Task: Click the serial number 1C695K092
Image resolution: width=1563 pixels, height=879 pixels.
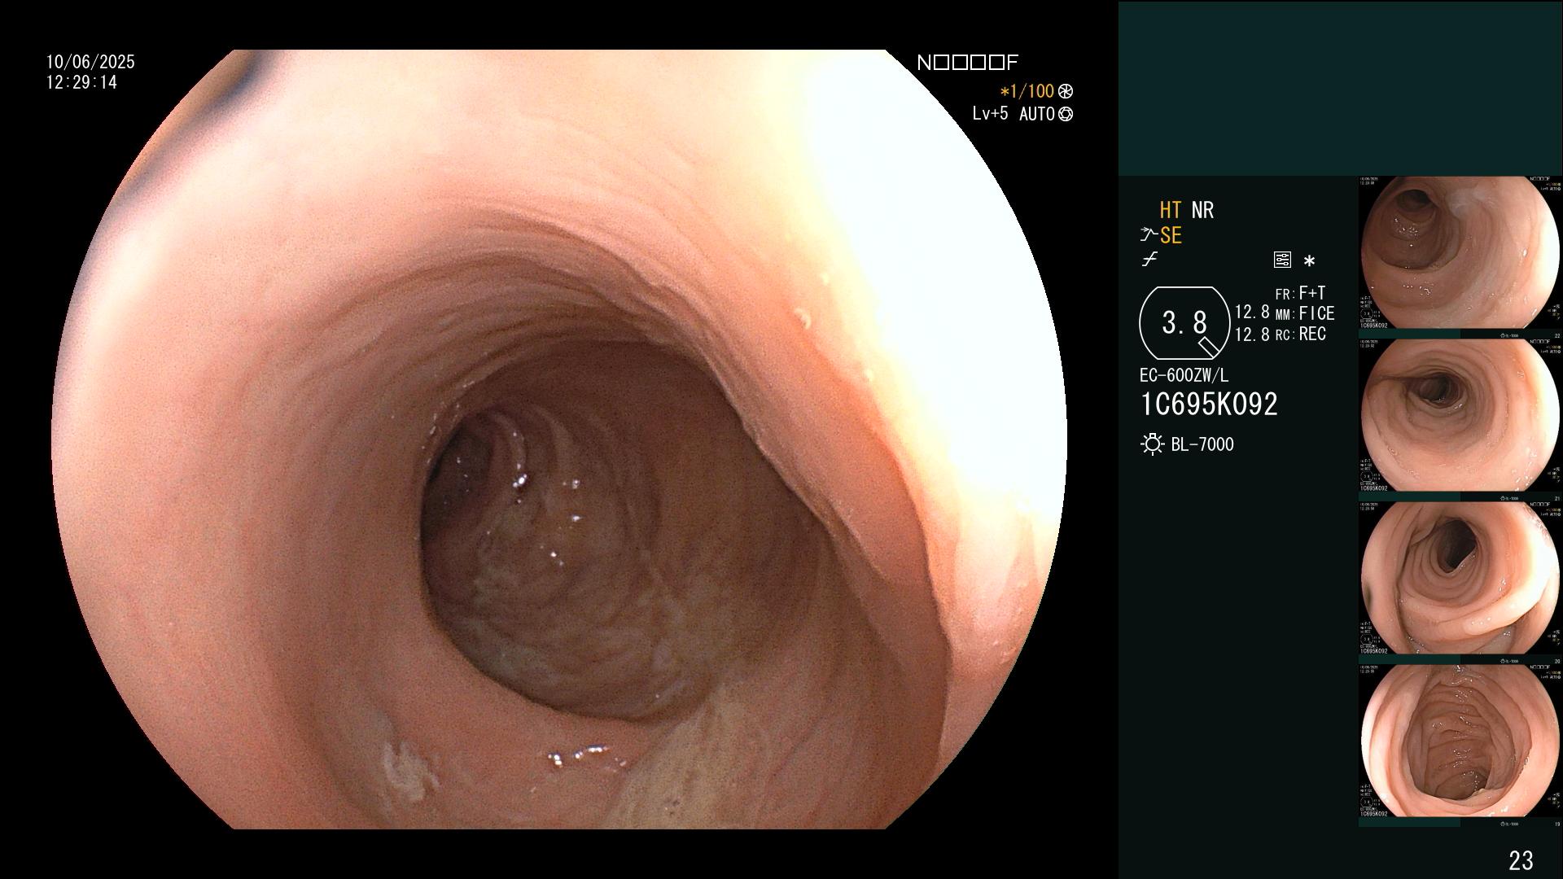Action: point(1209,404)
